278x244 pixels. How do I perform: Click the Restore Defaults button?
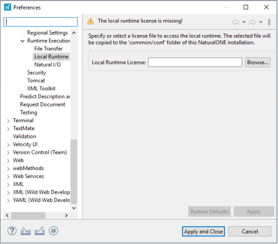(209, 211)
